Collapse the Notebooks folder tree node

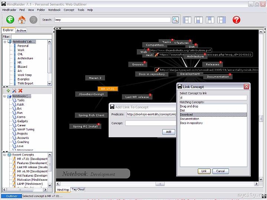(x=4, y=96)
